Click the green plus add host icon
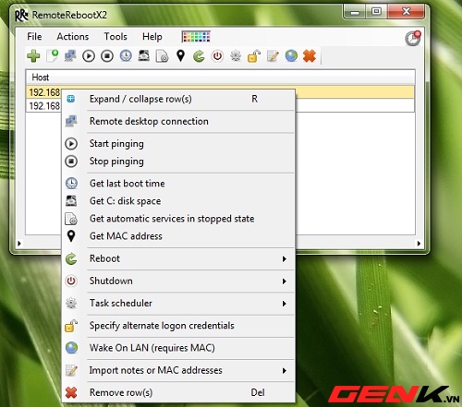This screenshot has width=462, height=407. click(x=33, y=56)
